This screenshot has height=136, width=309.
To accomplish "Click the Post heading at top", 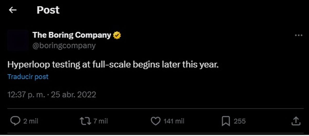I will [x=48, y=10].
